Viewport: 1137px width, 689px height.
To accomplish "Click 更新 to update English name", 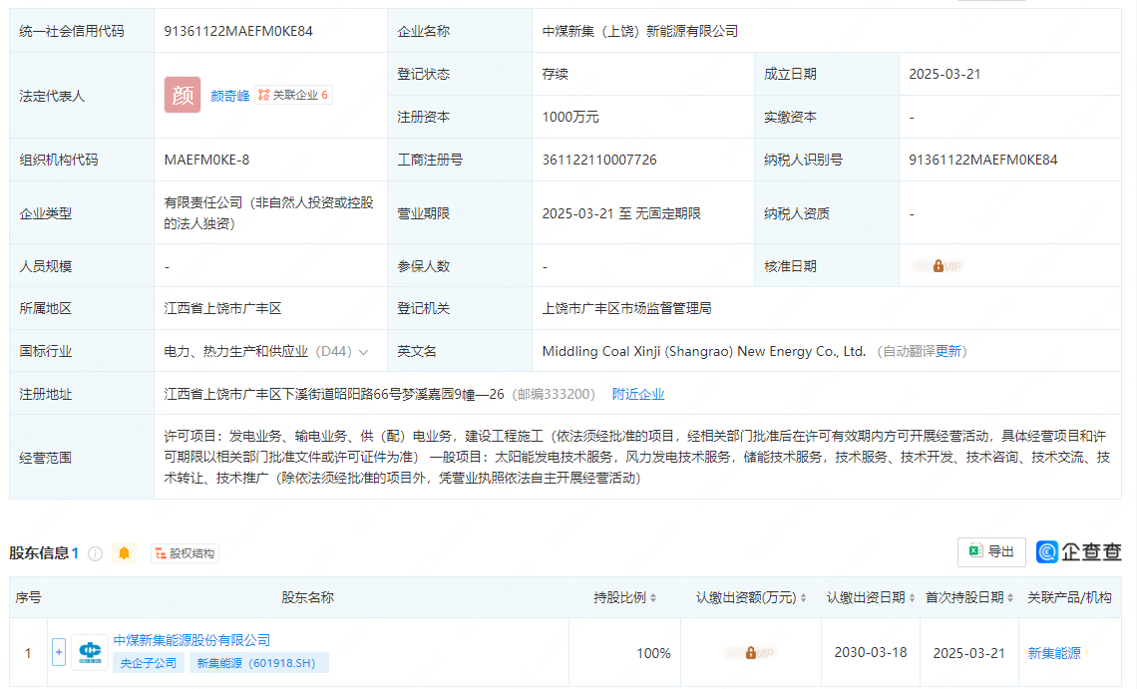I will (x=948, y=351).
